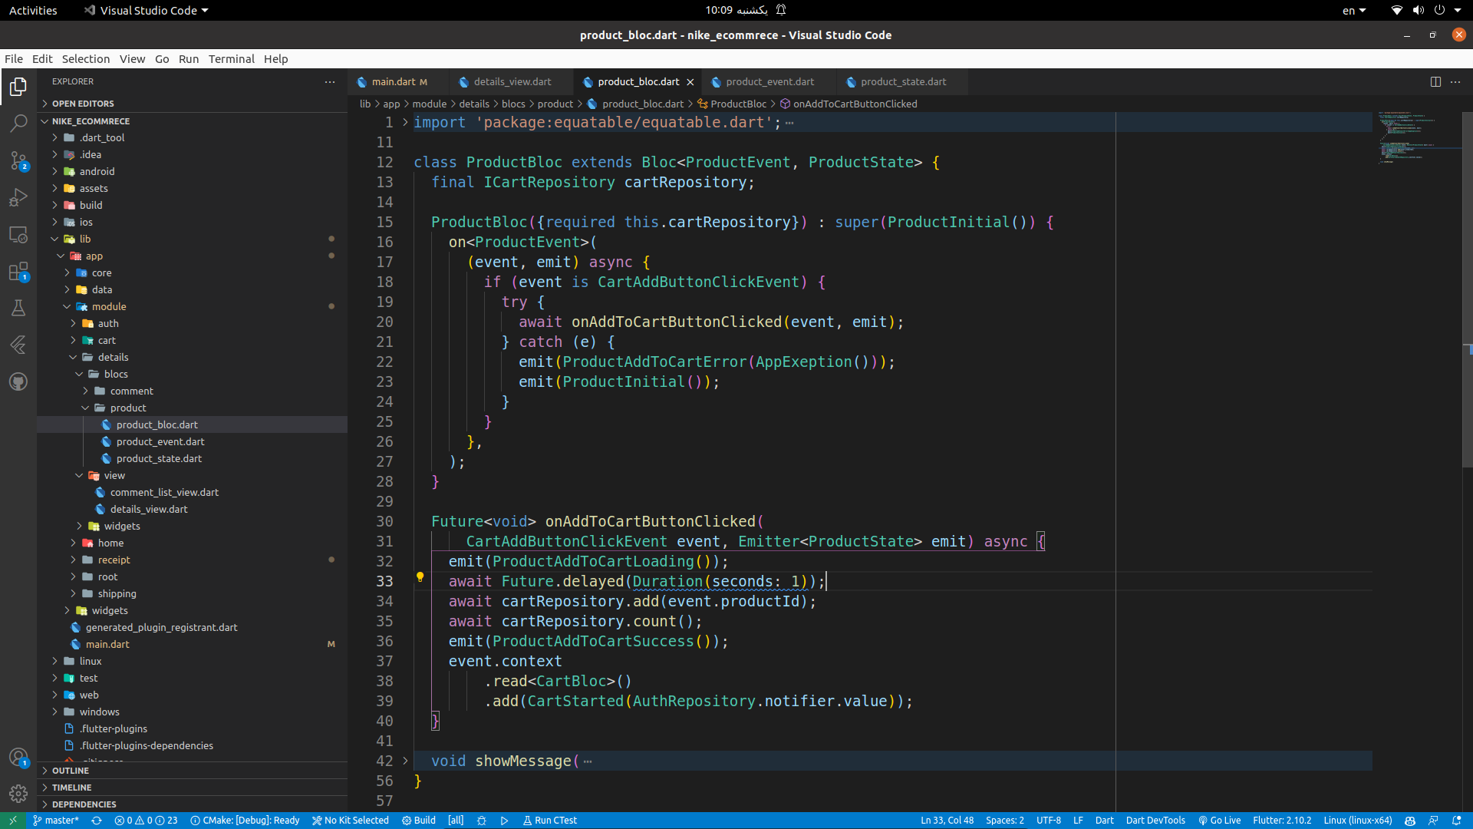Viewport: 1473px width, 829px height.
Task: Open Manage gear icon in activity bar
Action: 18,793
